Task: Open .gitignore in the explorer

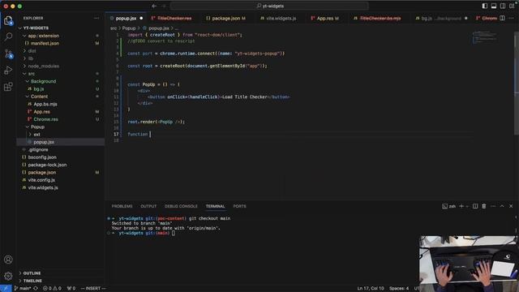Action: 38,149
